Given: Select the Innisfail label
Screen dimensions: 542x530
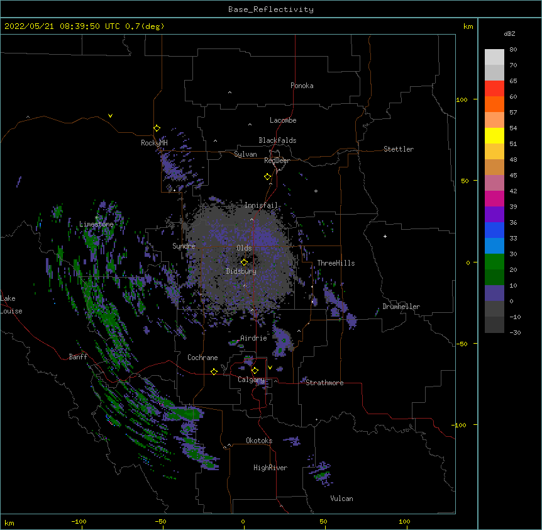Looking at the screenshot, I should tap(261, 205).
